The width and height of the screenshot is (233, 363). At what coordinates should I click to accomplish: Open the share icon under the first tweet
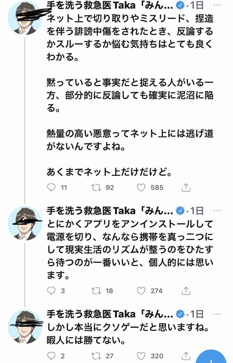coord(187,187)
